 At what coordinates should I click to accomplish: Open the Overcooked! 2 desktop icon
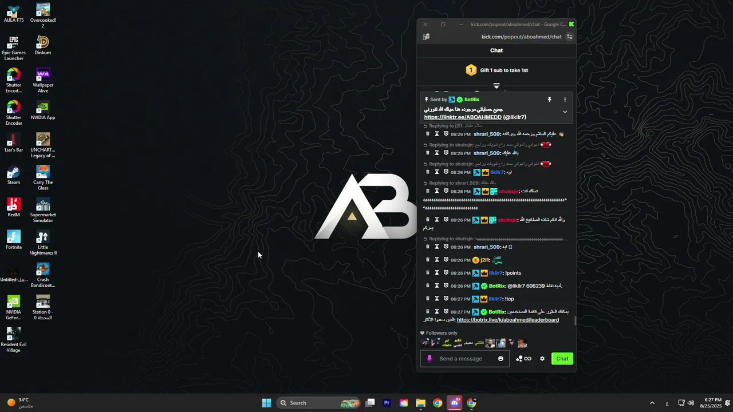click(x=43, y=15)
